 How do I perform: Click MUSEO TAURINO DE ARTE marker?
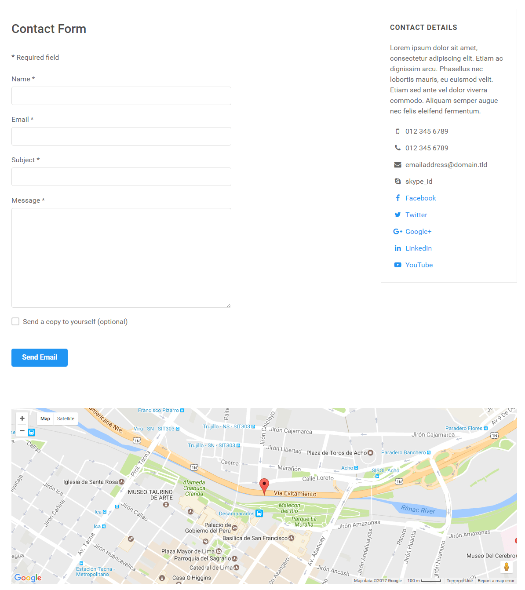[166, 505]
